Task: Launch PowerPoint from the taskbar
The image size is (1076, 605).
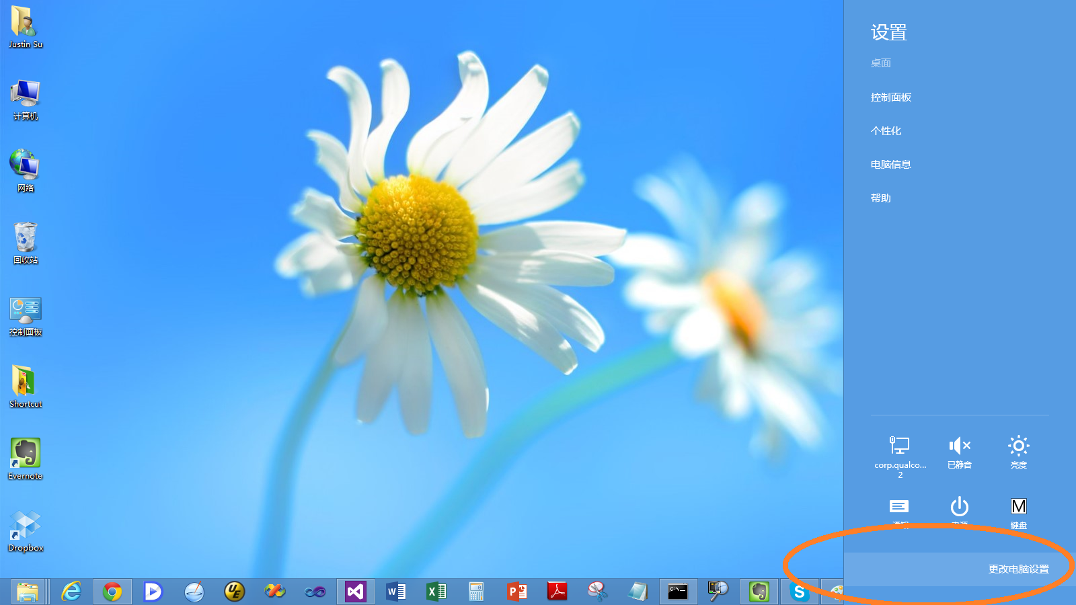Action: (x=516, y=592)
